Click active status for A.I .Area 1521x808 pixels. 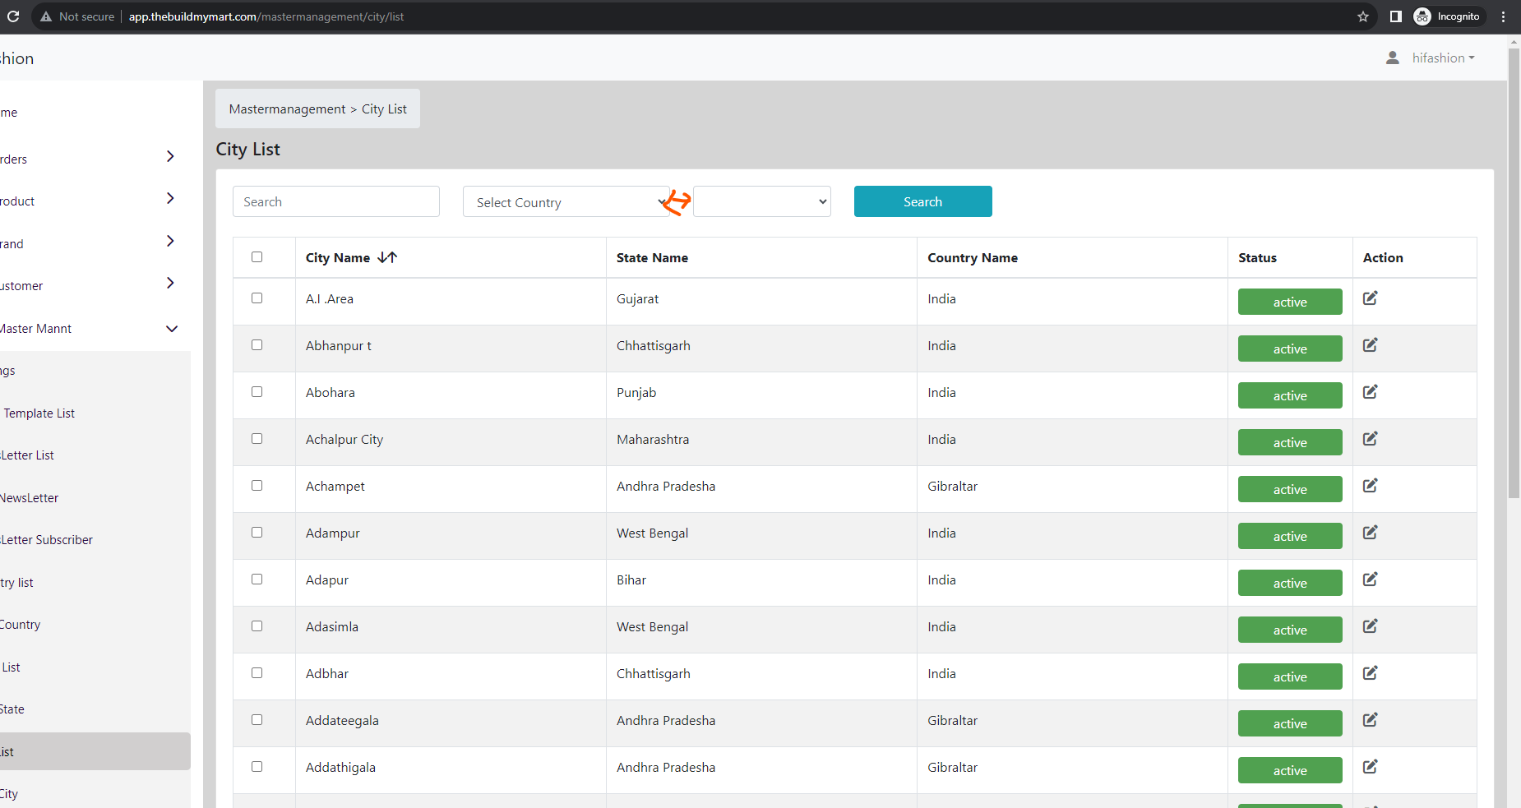point(1290,302)
